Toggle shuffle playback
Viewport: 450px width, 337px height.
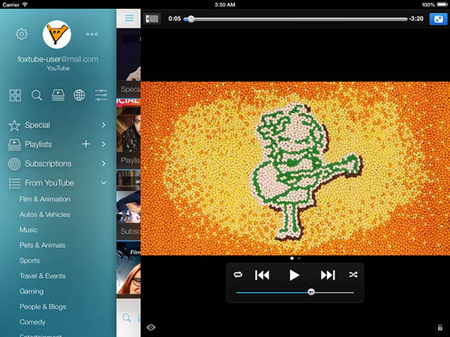pyautogui.click(x=353, y=275)
